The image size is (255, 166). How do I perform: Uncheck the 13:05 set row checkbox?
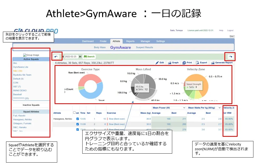77,119
